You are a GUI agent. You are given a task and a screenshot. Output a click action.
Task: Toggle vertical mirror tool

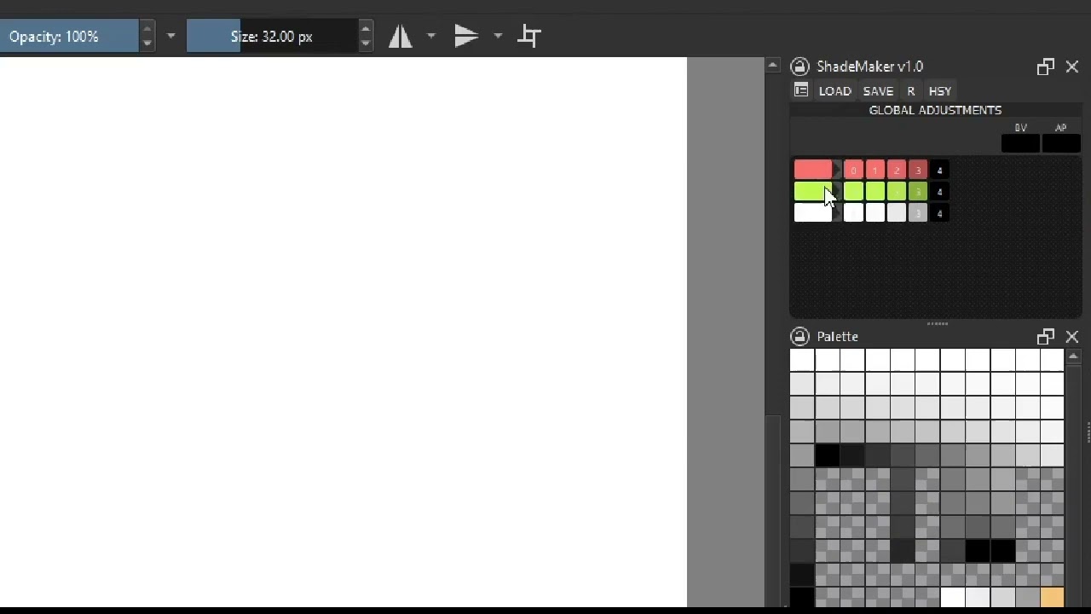(466, 37)
